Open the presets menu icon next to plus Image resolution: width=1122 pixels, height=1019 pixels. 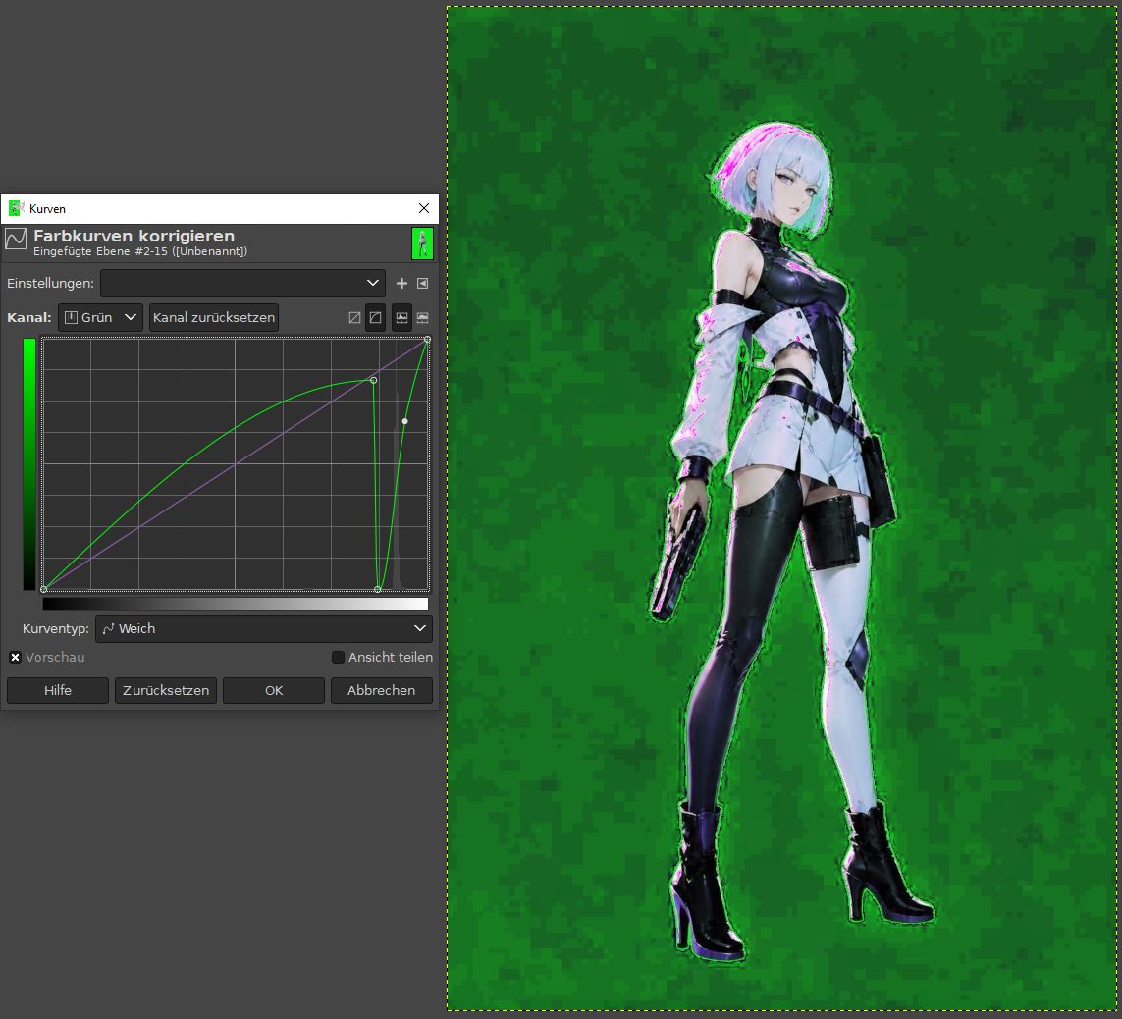tap(423, 284)
